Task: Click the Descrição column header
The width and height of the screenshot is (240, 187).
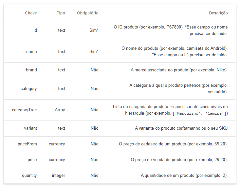Action: coord(218,13)
